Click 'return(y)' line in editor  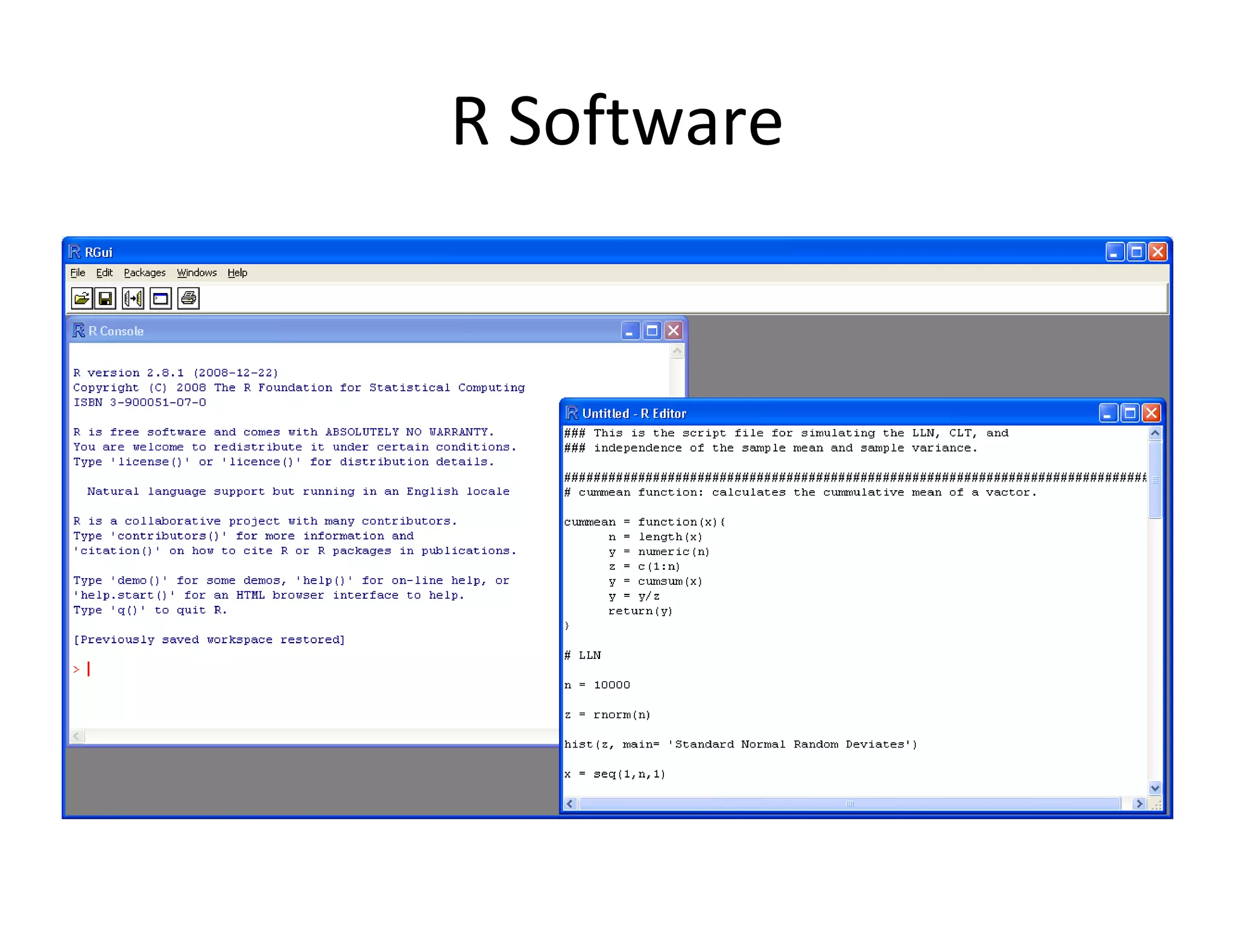click(640, 611)
